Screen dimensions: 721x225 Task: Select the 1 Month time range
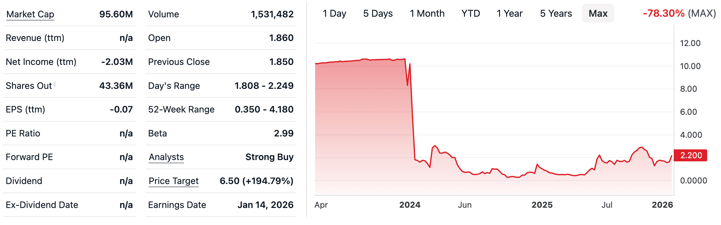click(427, 14)
